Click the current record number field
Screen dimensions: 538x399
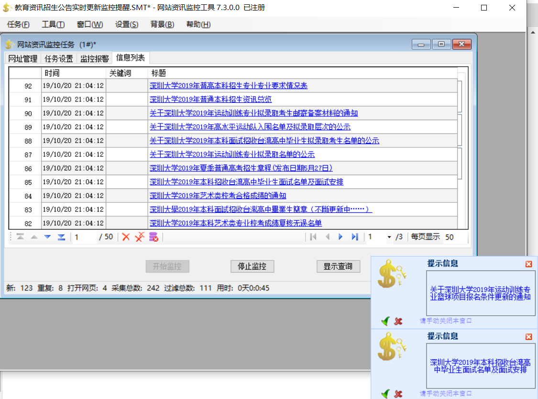click(x=84, y=237)
